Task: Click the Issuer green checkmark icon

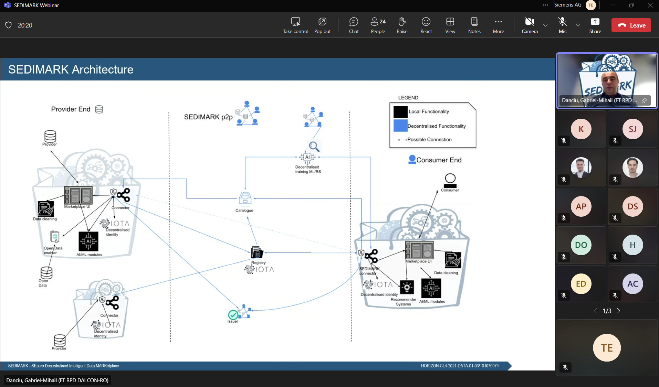Action: tap(233, 315)
